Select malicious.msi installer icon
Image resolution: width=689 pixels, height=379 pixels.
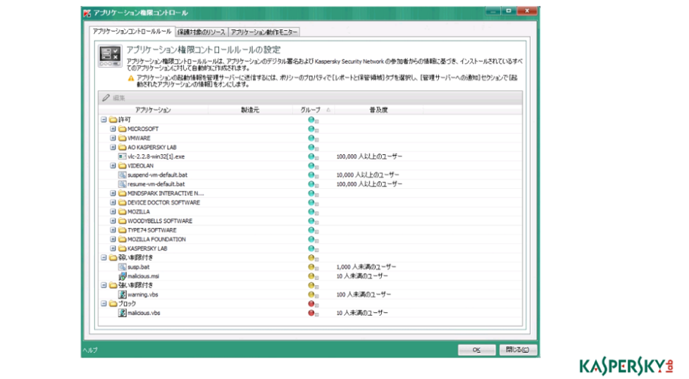[x=122, y=276]
